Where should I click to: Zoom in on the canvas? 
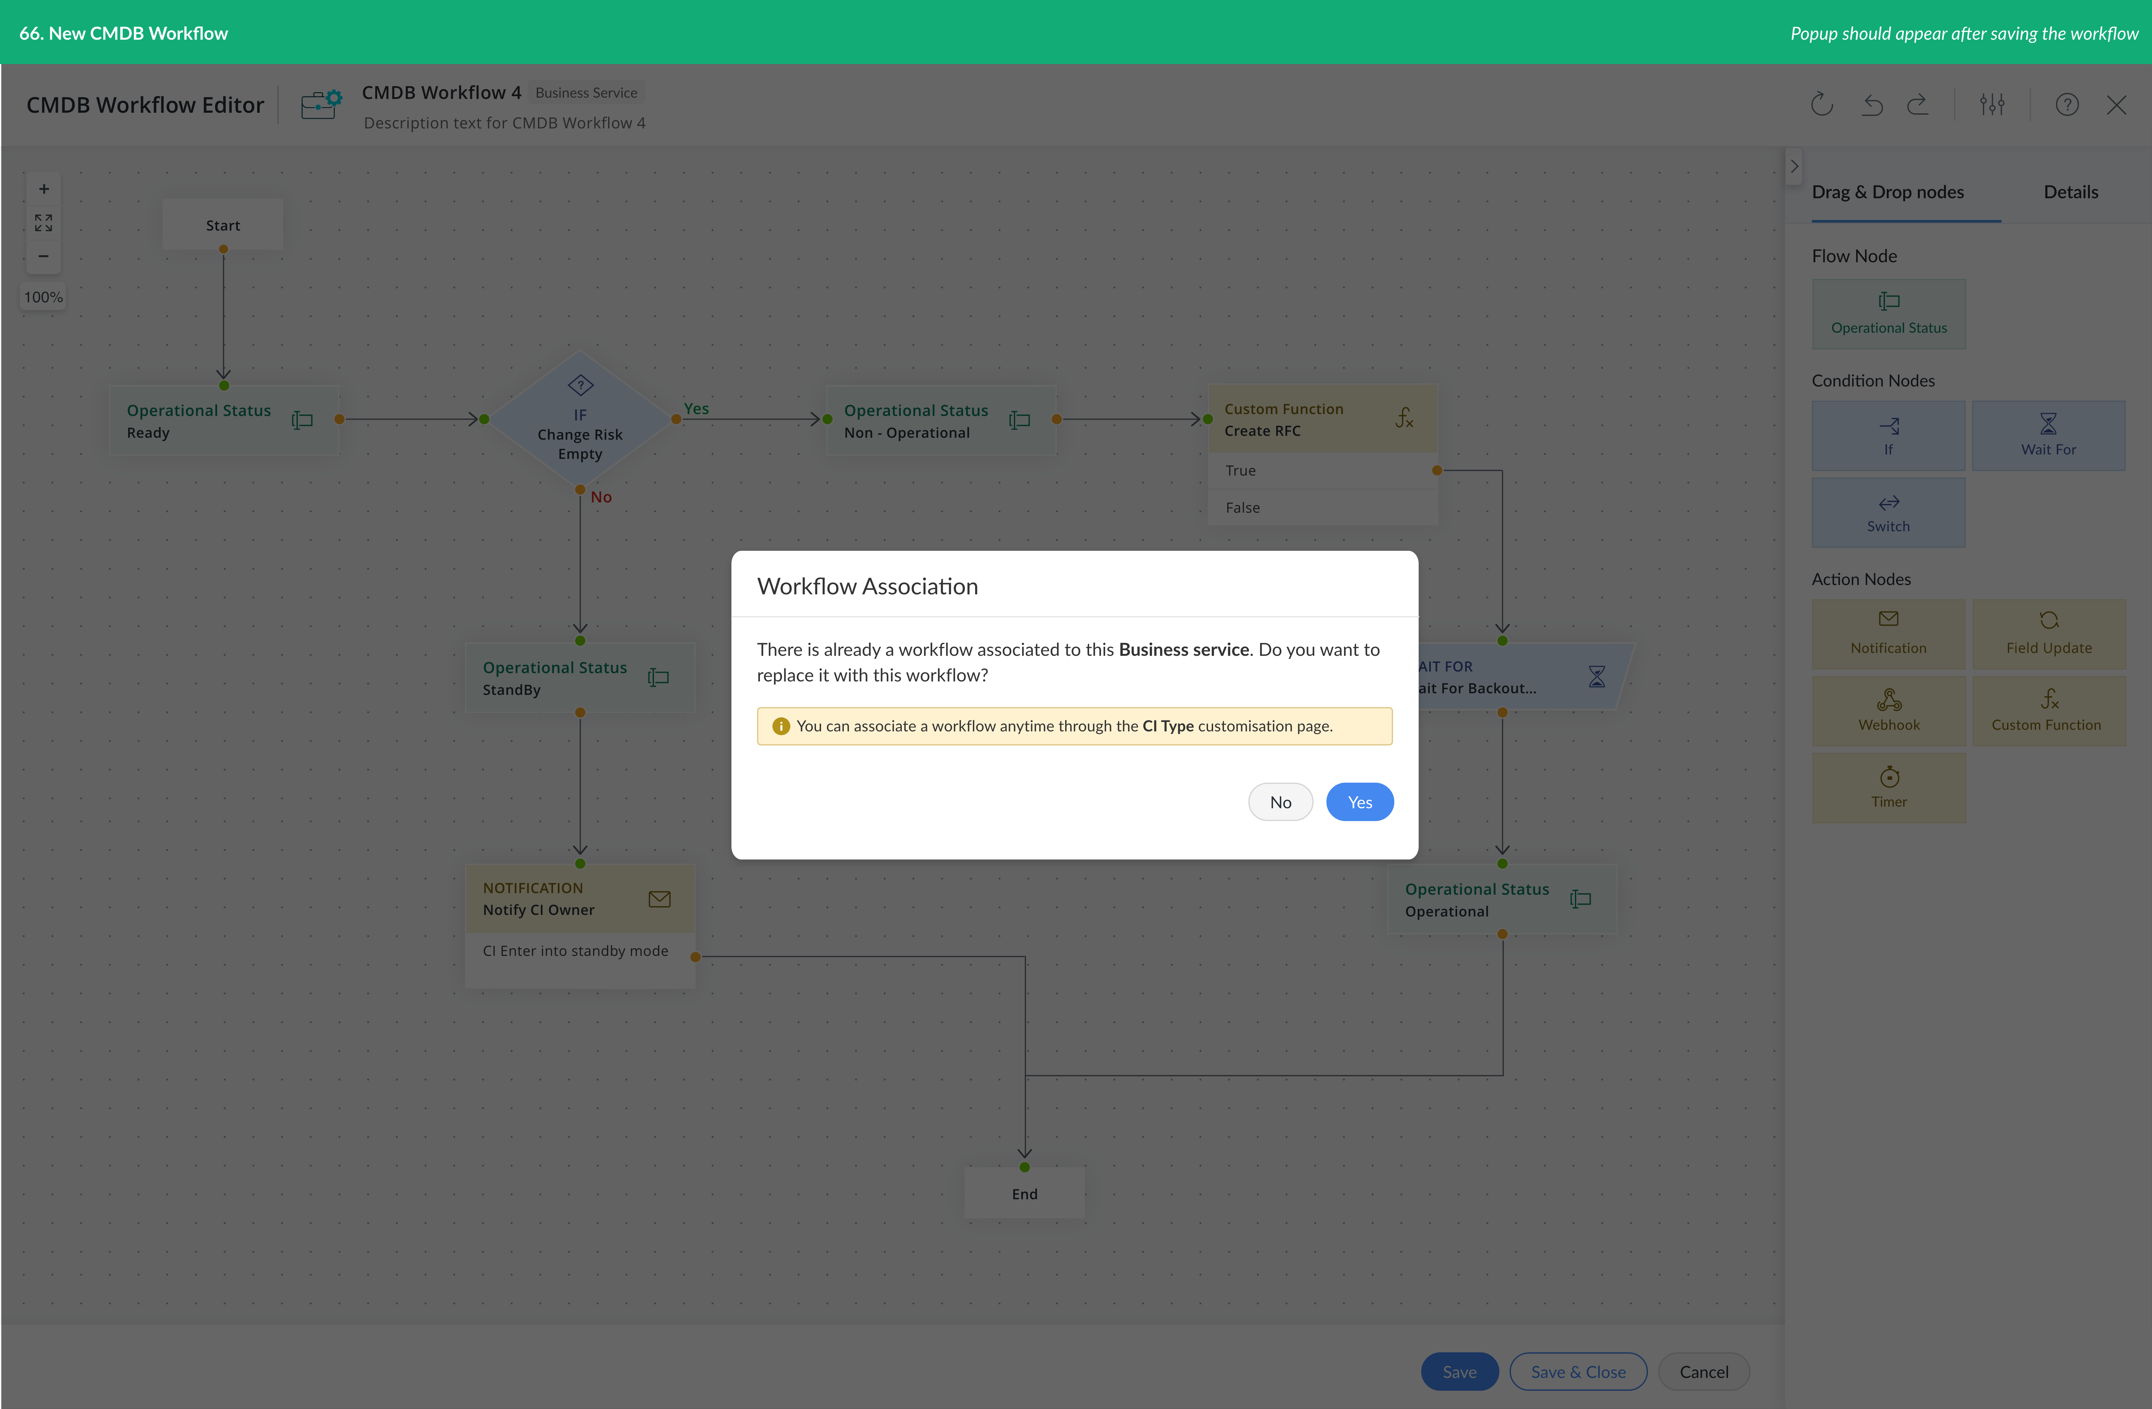(x=44, y=189)
